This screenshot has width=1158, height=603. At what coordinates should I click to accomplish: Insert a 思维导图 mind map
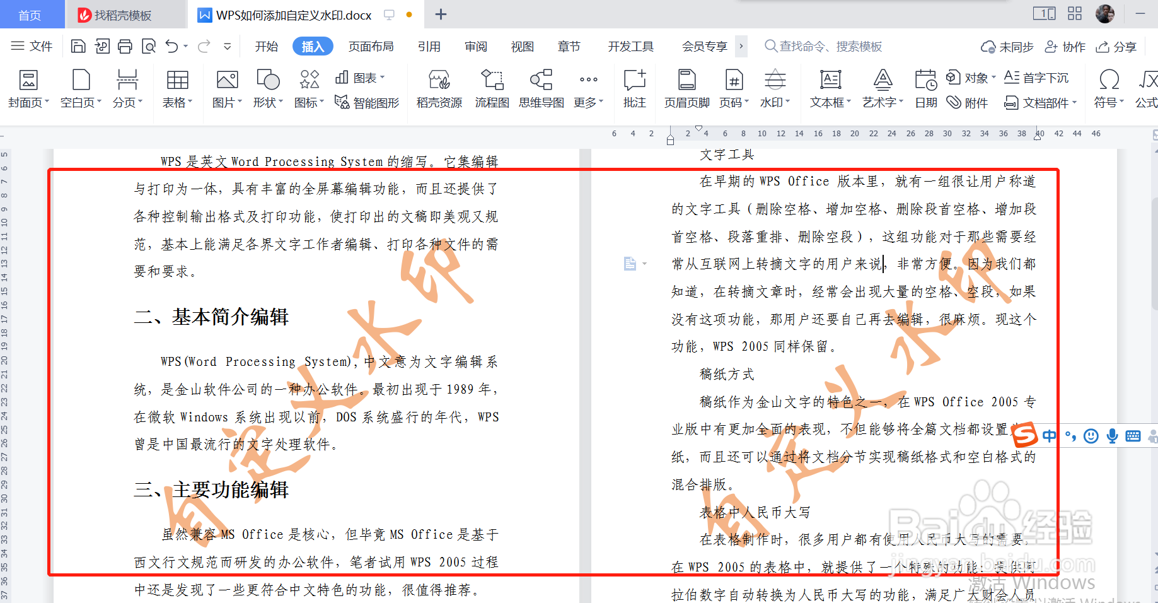pyautogui.click(x=541, y=89)
